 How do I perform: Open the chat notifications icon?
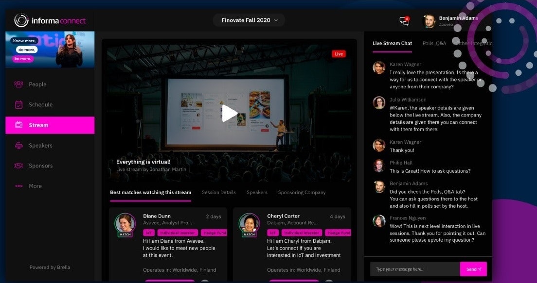coord(404,21)
